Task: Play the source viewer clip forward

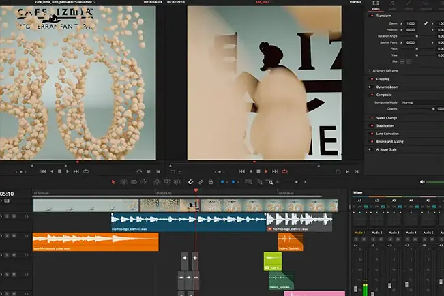Action: [x=68, y=171]
